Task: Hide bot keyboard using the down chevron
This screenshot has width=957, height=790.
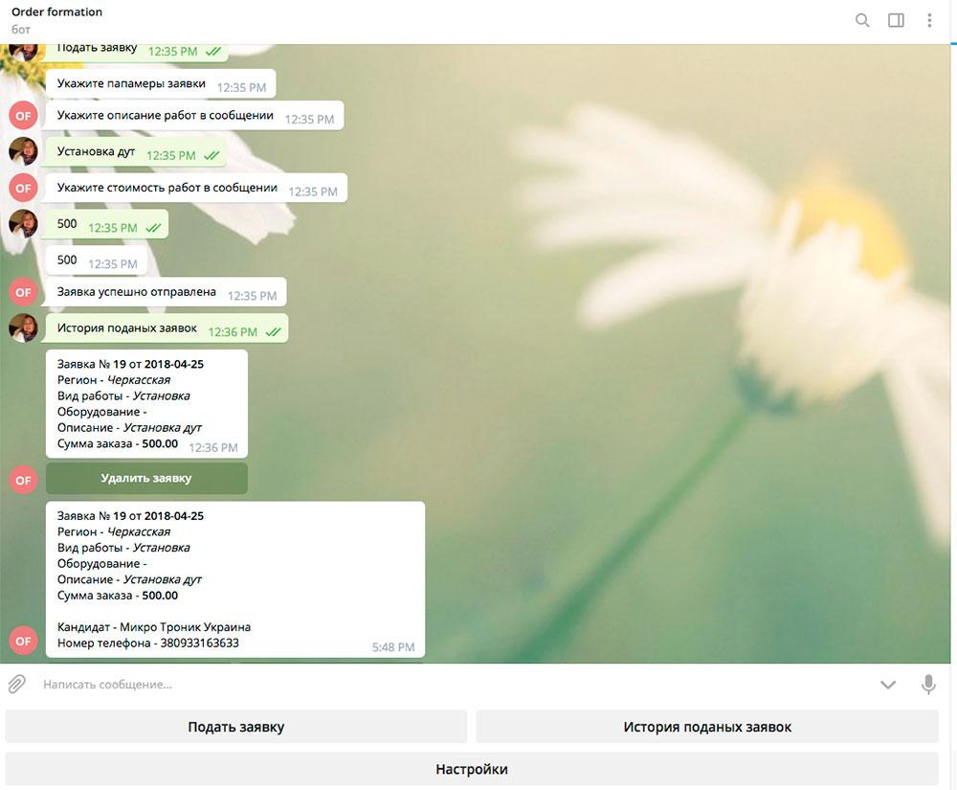Action: pos(887,685)
